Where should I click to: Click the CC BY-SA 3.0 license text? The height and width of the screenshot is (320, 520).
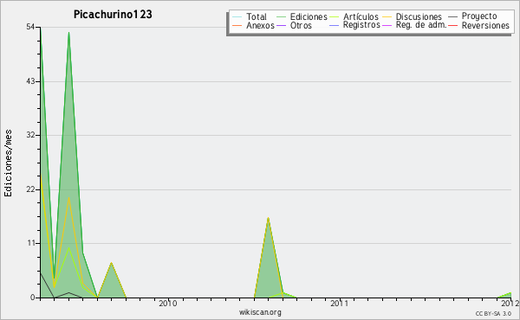coord(493,313)
